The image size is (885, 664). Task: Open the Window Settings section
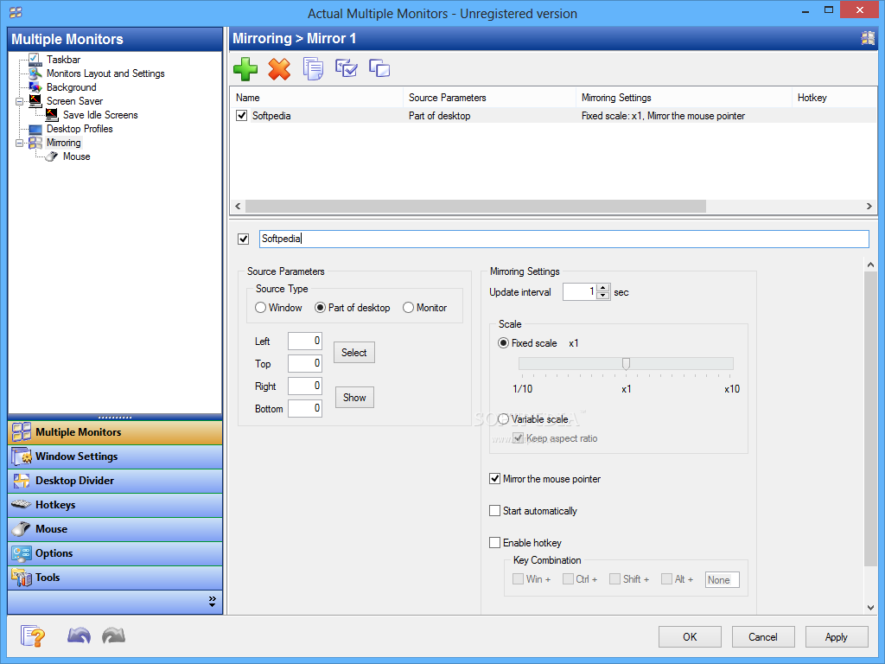click(x=115, y=456)
